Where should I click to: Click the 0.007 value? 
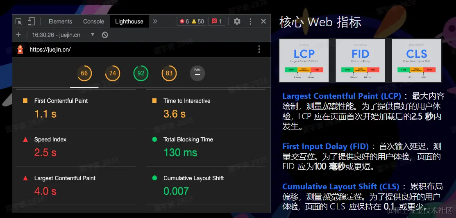176,191
